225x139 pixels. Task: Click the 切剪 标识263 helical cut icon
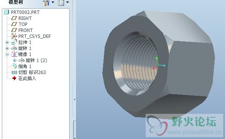coord(14,73)
